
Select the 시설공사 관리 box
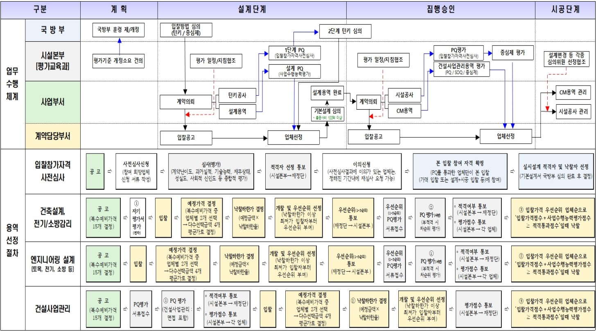coord(573,111)
